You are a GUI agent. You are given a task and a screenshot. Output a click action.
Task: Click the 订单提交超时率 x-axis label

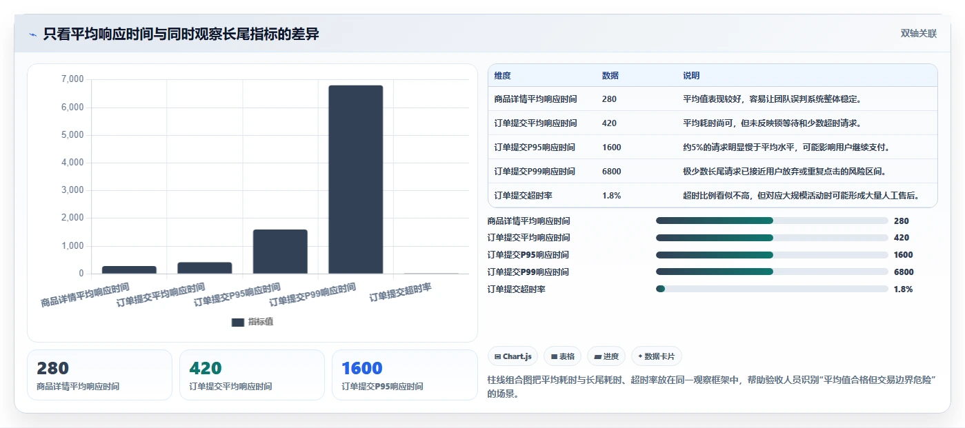point(401,293)
